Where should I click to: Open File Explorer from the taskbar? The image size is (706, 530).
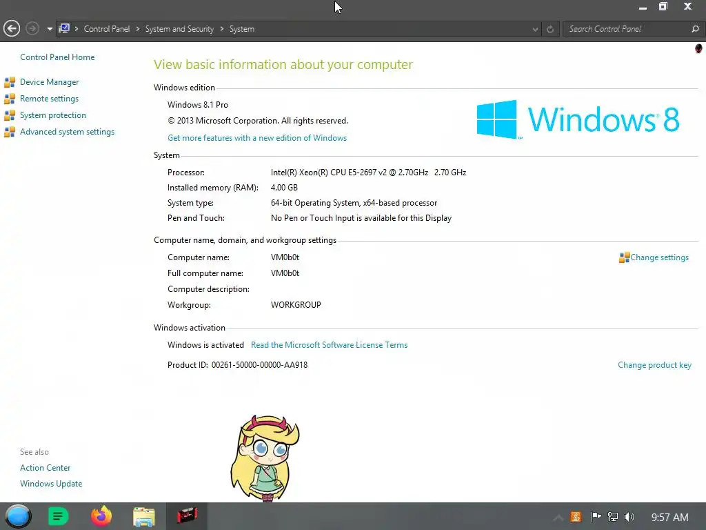coord(144,516)
